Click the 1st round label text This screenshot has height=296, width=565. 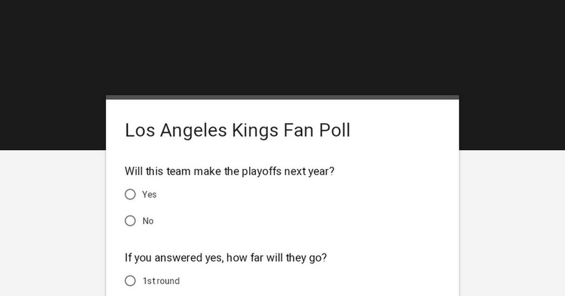click(161, 280)
